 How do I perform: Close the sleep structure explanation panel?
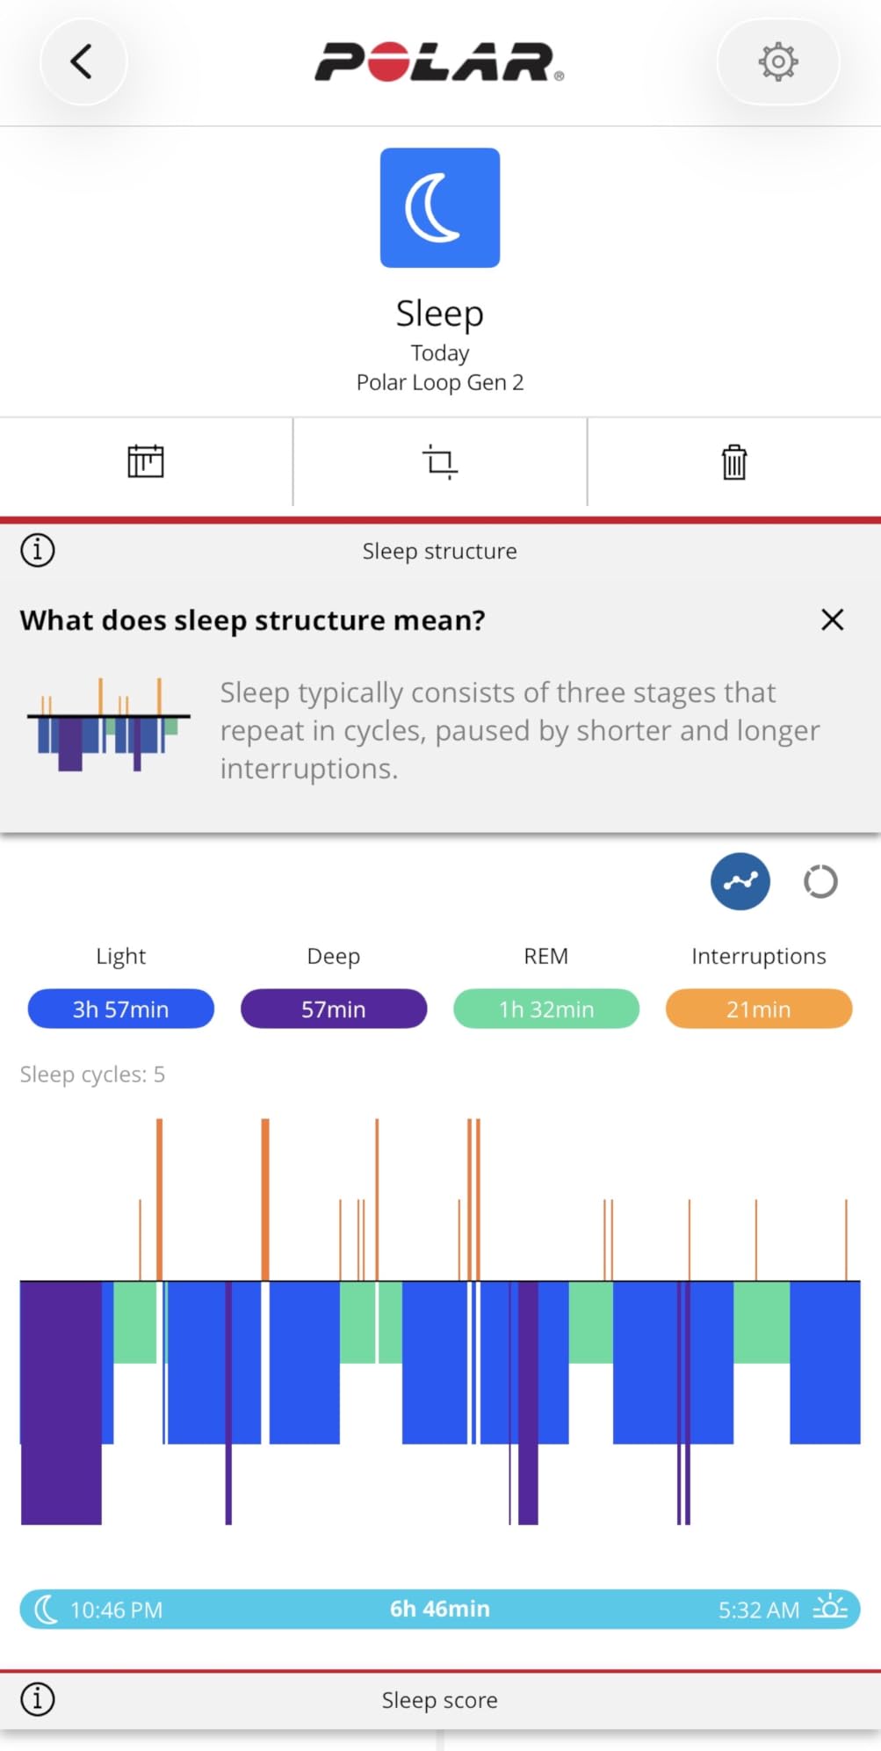click(833, 619)
